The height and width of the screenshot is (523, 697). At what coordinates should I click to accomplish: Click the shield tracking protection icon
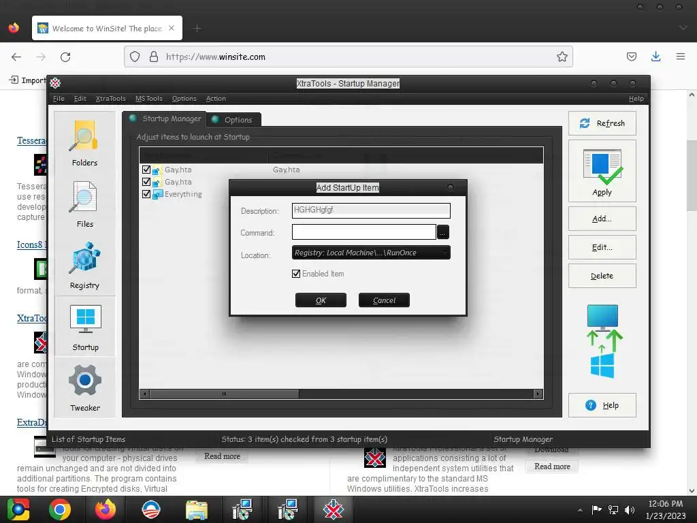coord(135,57)
